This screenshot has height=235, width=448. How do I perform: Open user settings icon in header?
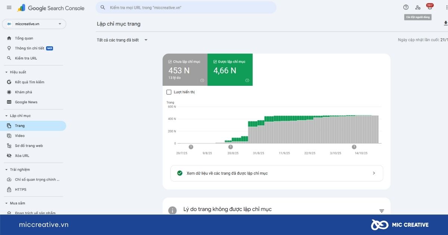(x=418, y=7)
